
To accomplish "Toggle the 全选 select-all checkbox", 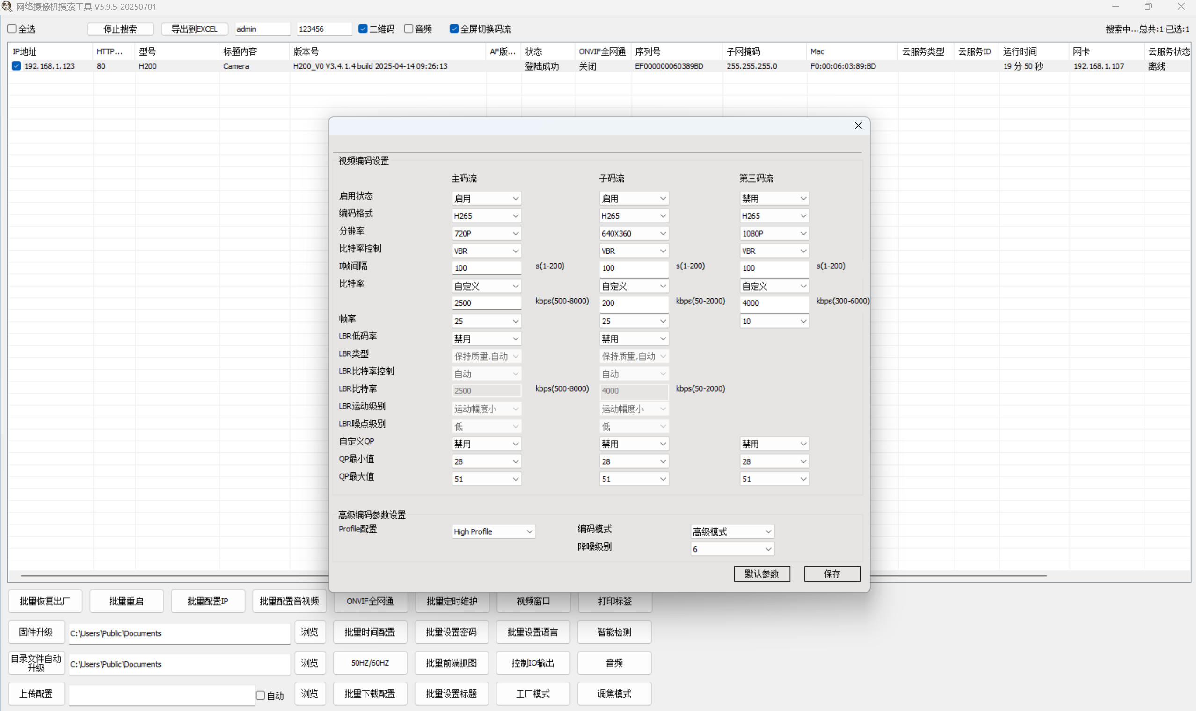I will click(x=13, y=29).
